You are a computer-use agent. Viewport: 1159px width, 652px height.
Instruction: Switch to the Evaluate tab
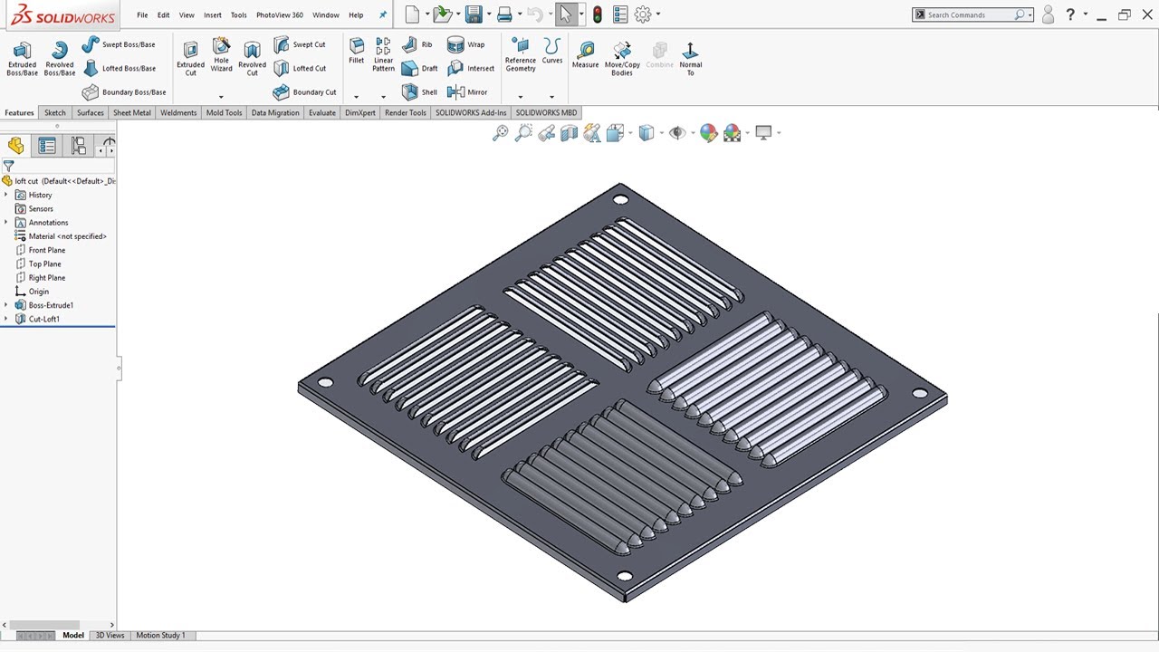click(x=322, y=113)
